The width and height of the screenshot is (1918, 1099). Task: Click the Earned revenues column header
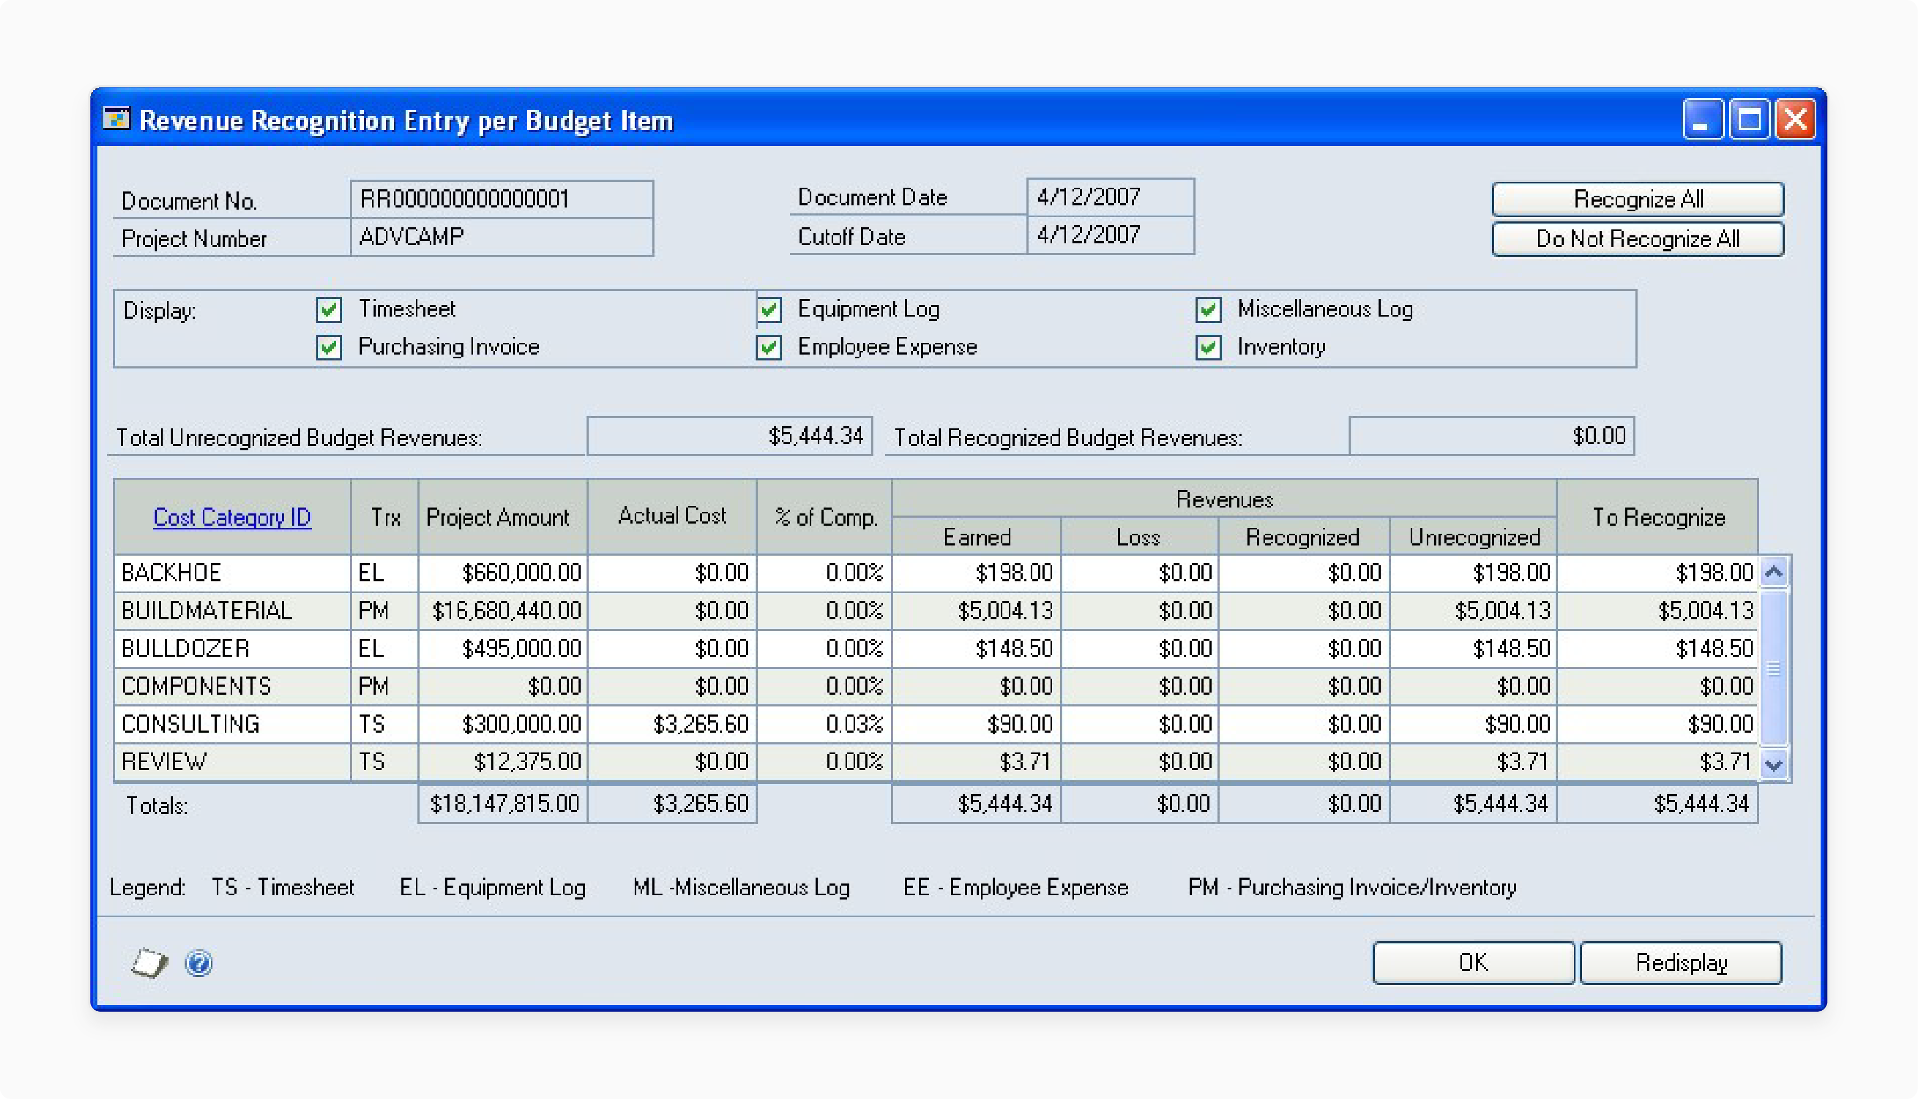(x=976, y=537)
